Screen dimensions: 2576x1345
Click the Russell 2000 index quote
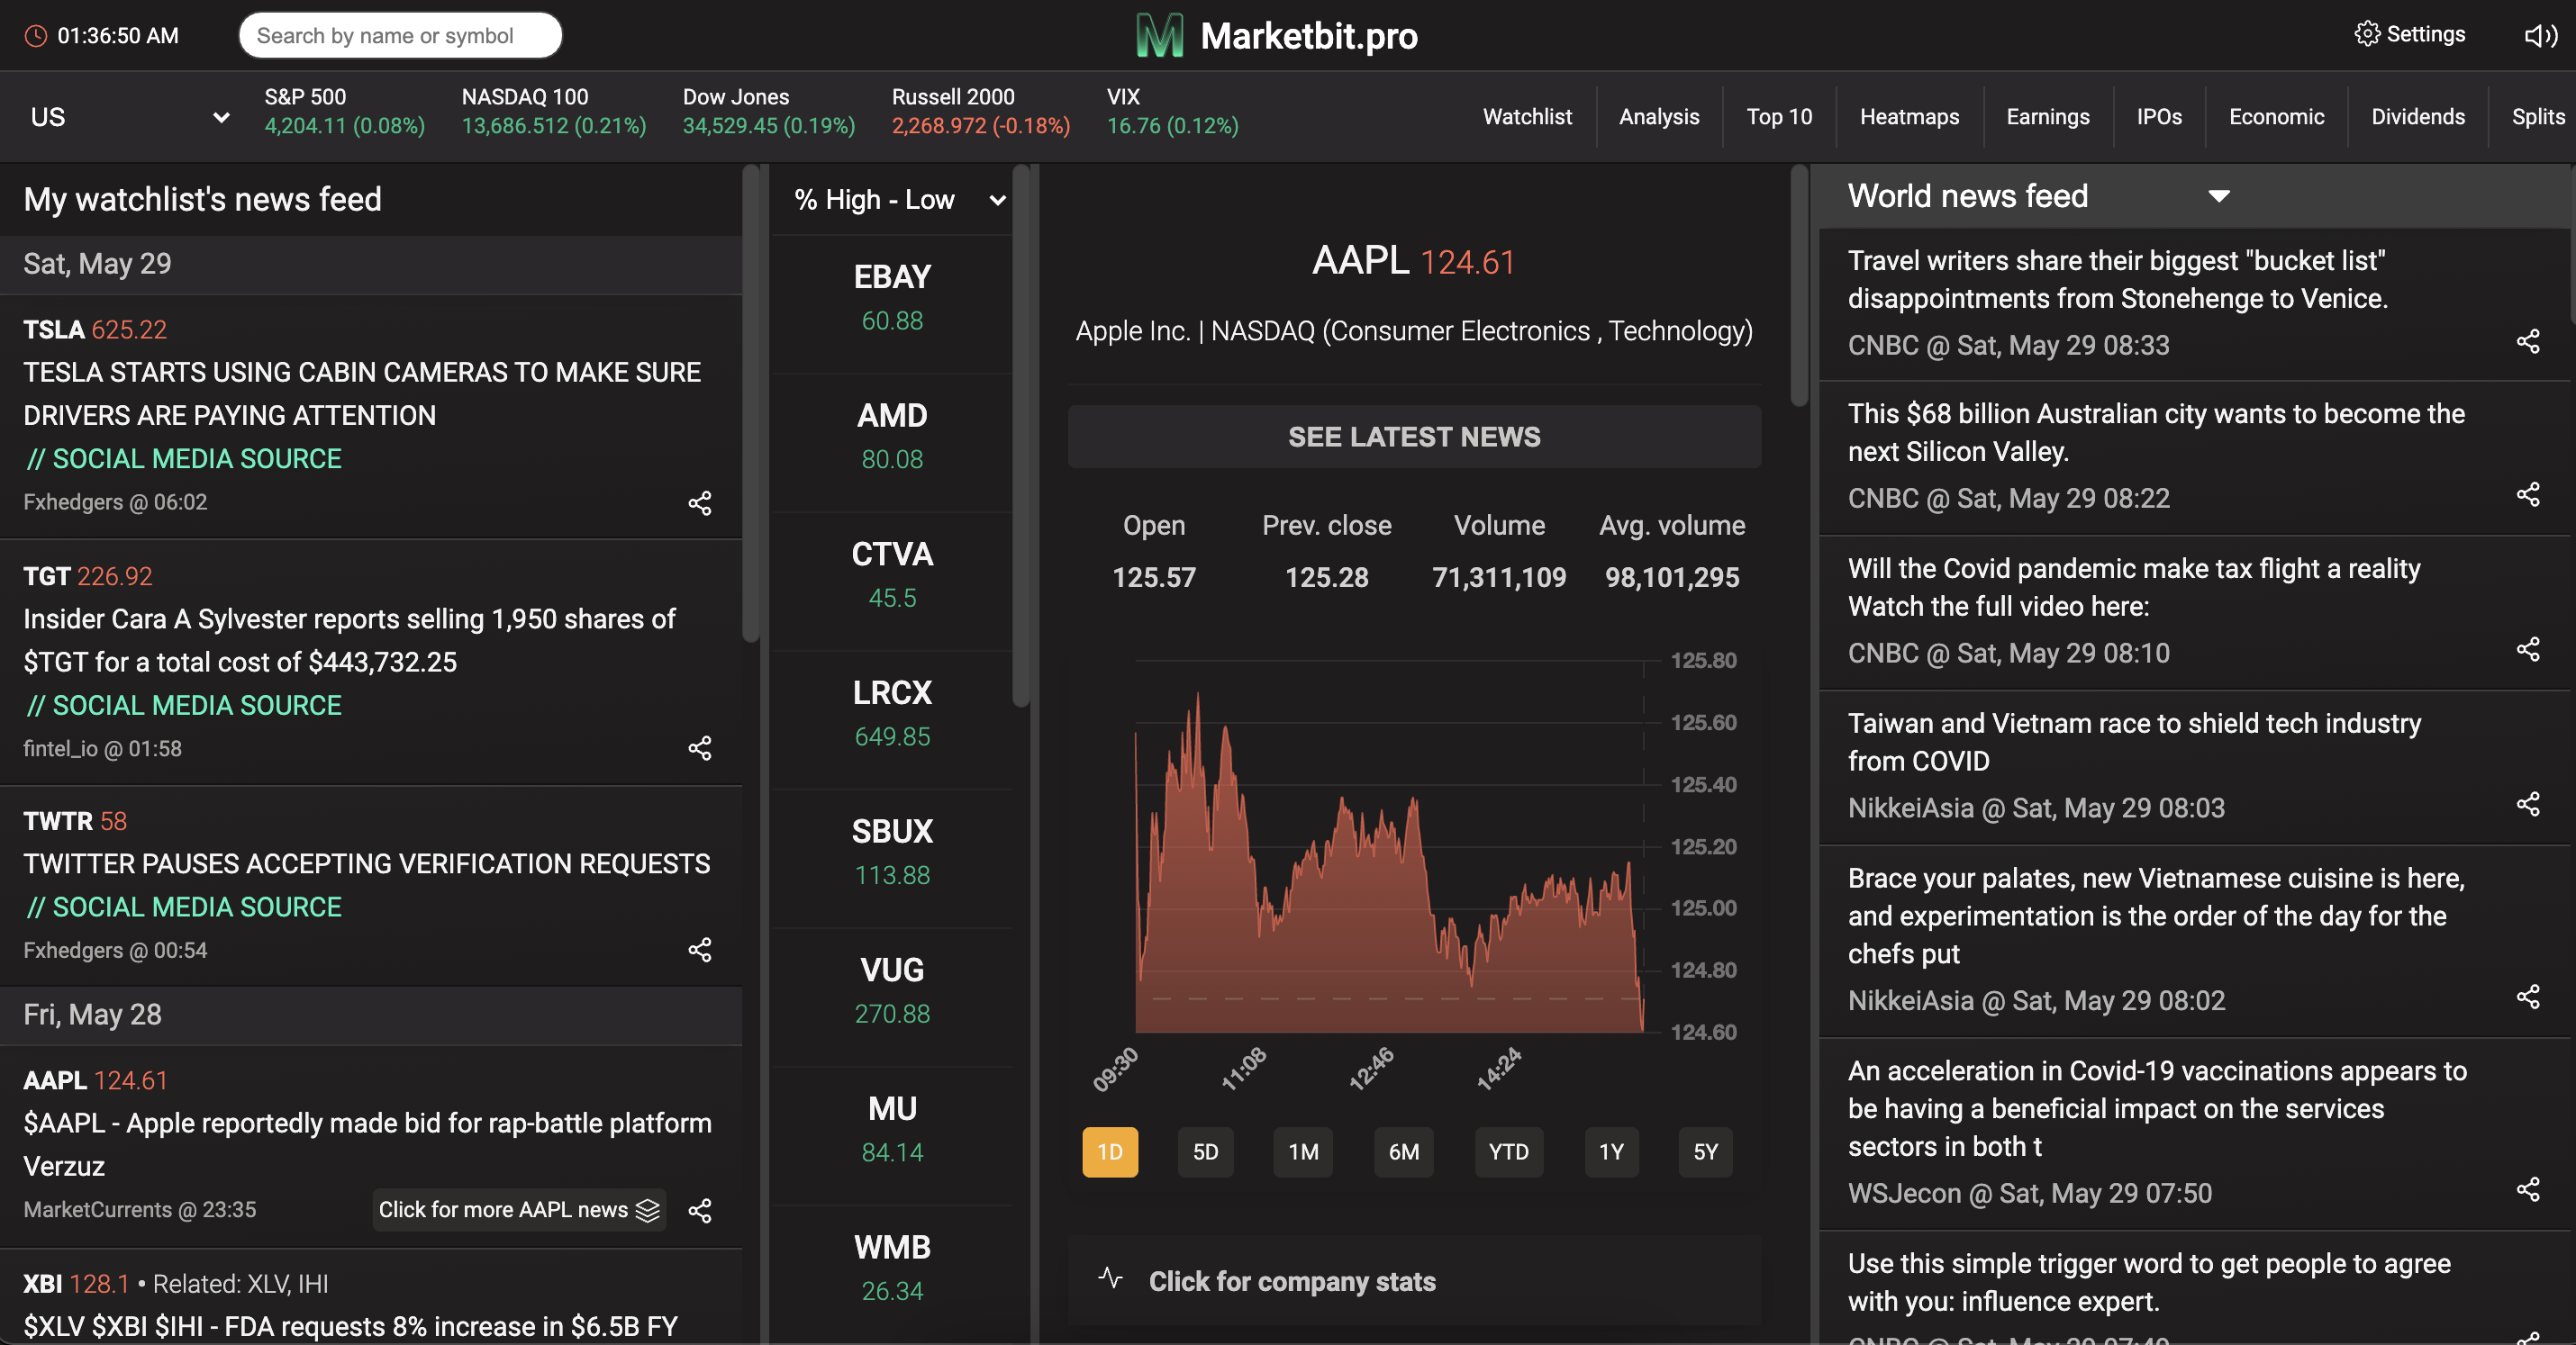tap(980, 112)
